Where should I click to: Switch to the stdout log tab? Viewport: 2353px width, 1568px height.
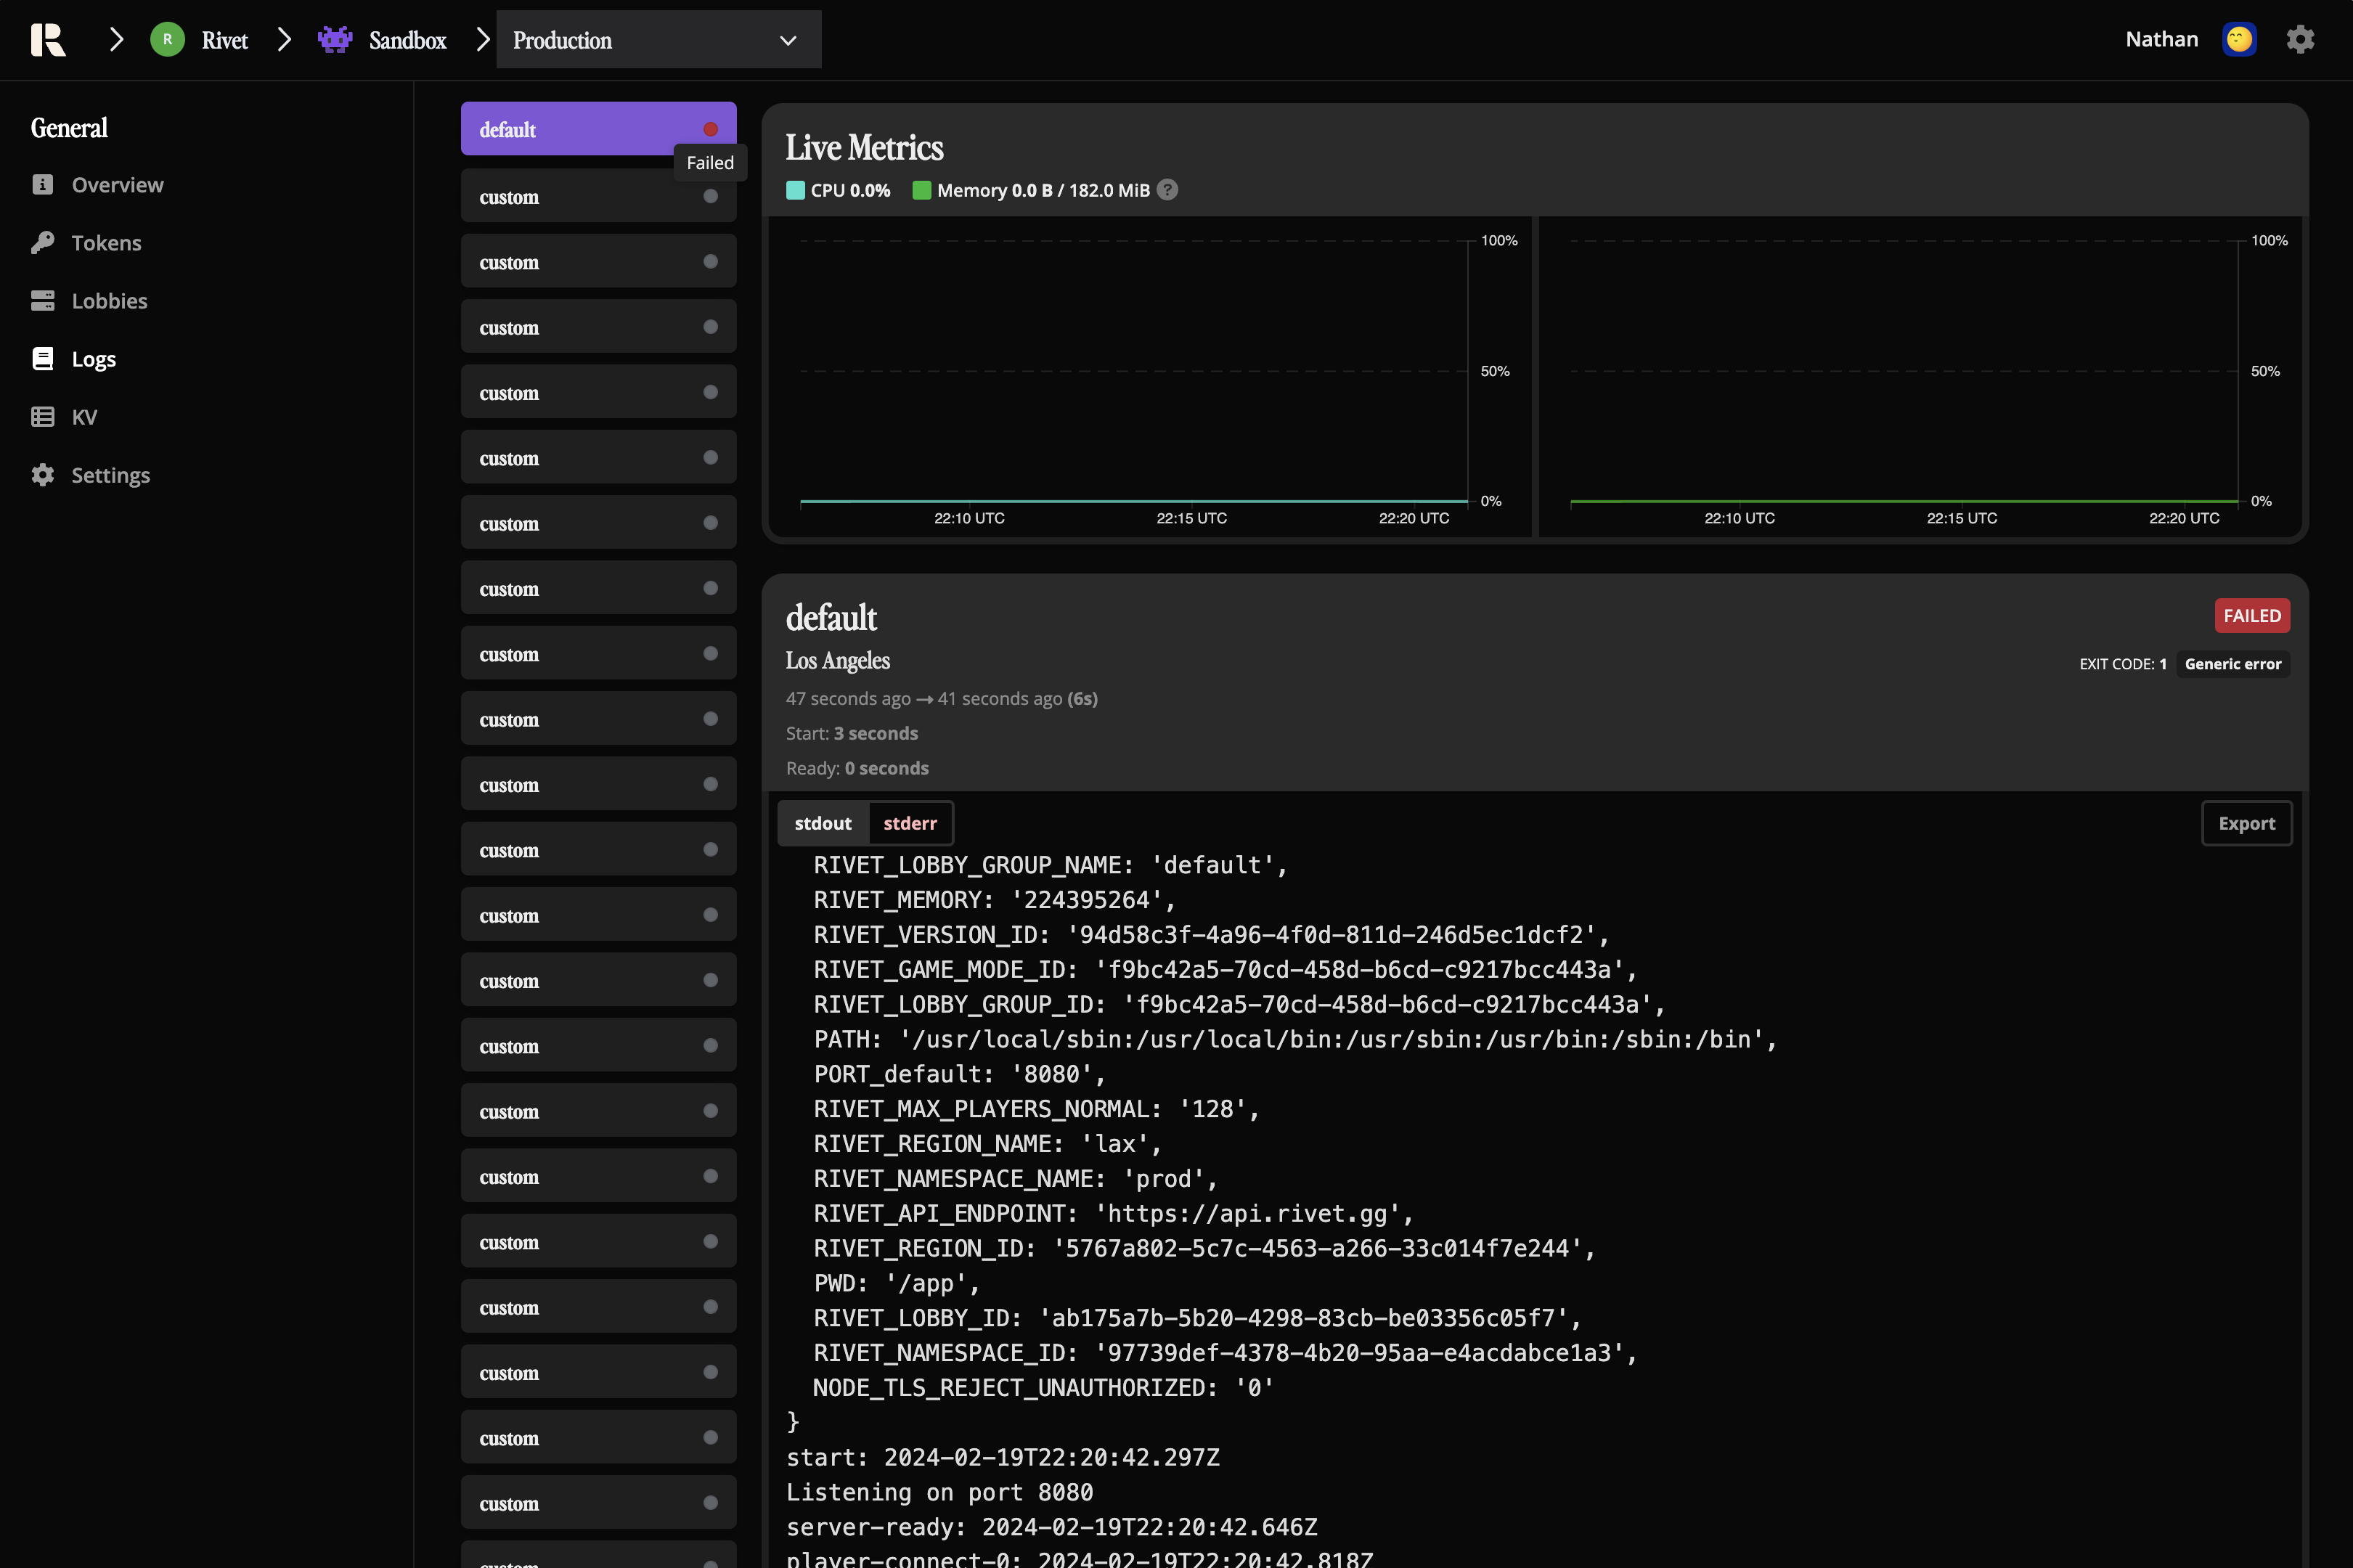[x=822, y=823]
